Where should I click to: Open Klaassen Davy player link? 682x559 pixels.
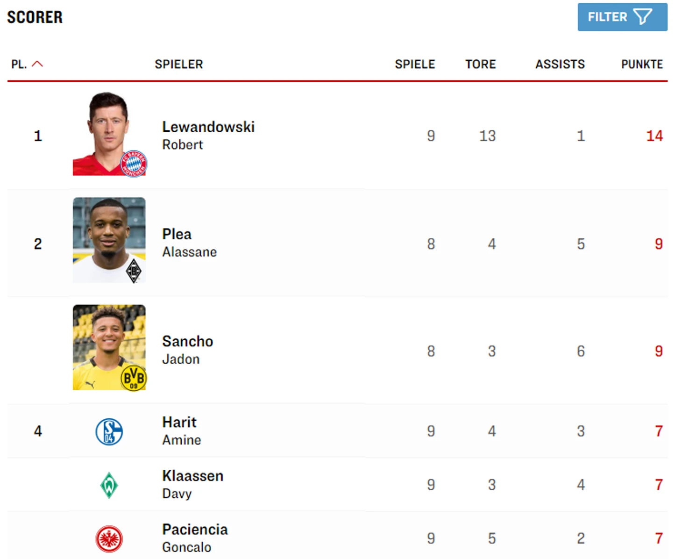(192, 484)
